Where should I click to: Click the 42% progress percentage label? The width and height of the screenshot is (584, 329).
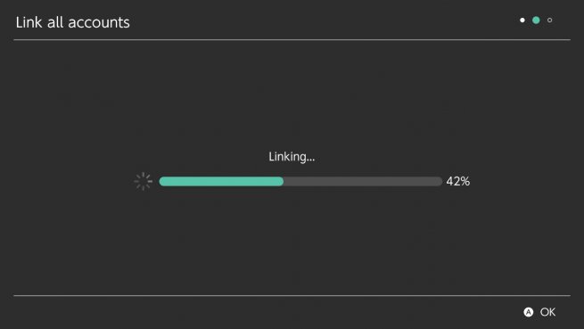(458, 182)
